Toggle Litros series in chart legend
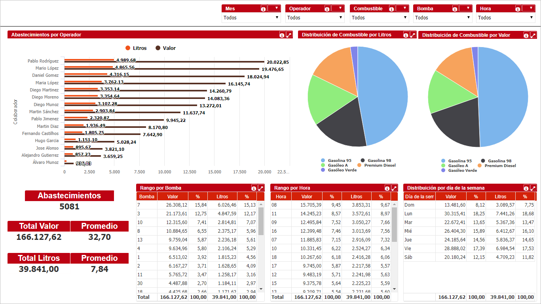Image resolution: width=541 pixels, height=304 pixels. click(136, 48)
